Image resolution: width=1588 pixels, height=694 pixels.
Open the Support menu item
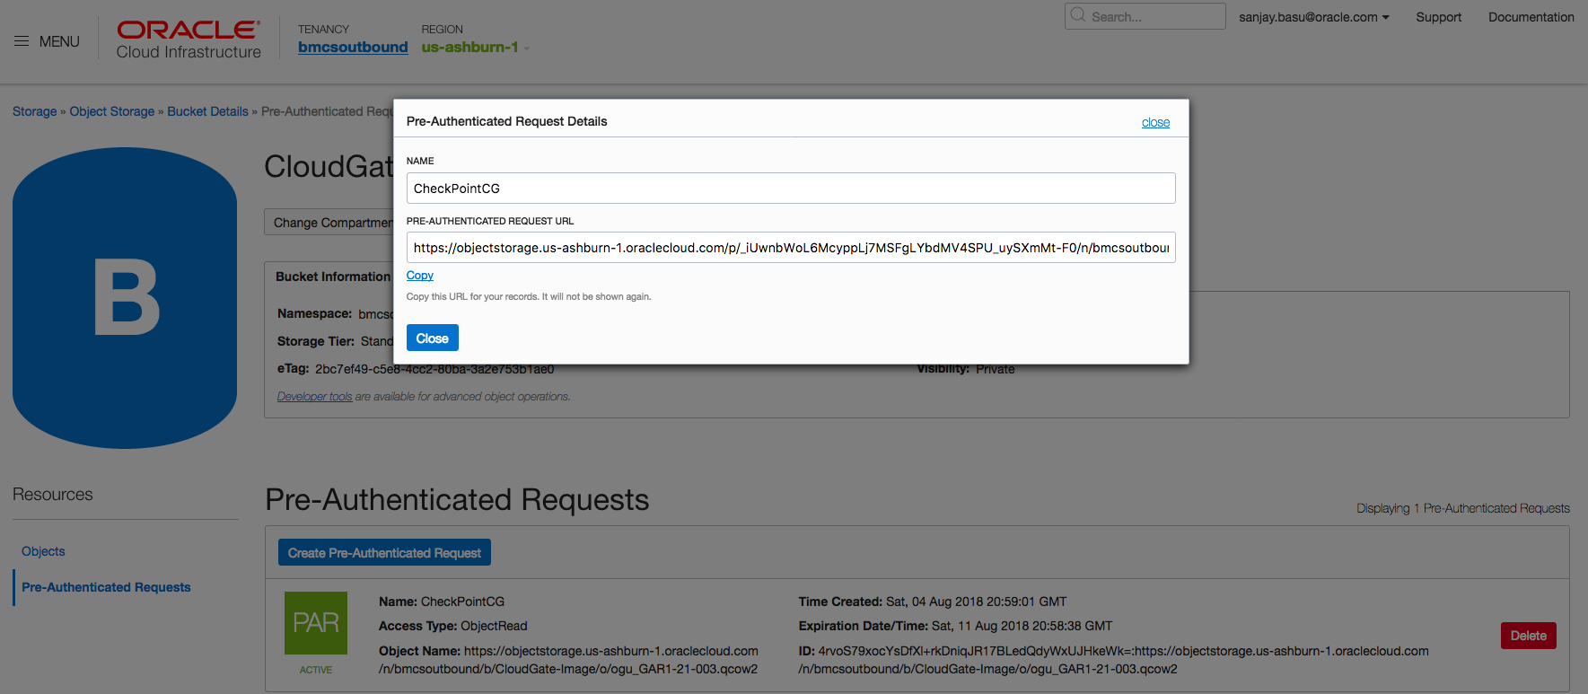click(1438, 17)
